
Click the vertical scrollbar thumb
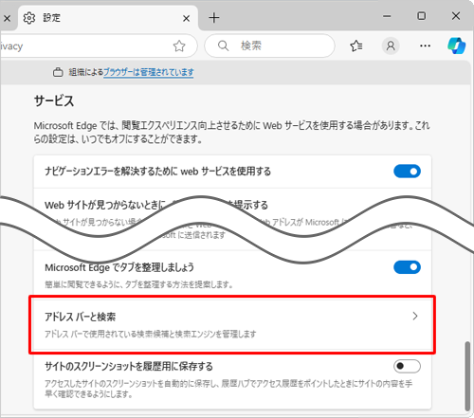[467, 376]
